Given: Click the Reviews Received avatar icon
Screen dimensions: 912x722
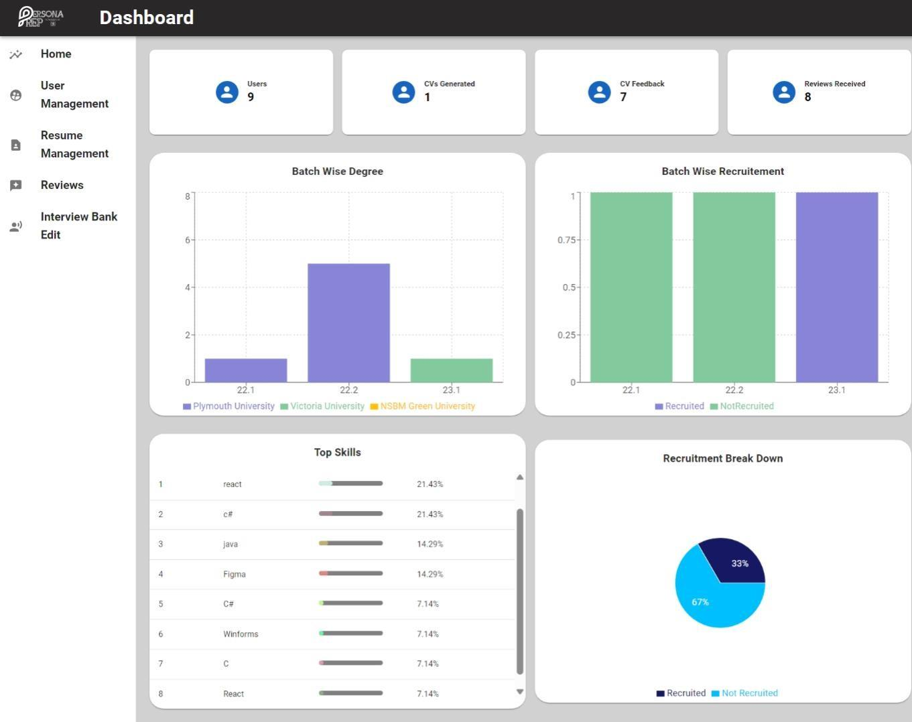Looking at the screenshot, I should (784, 92).
